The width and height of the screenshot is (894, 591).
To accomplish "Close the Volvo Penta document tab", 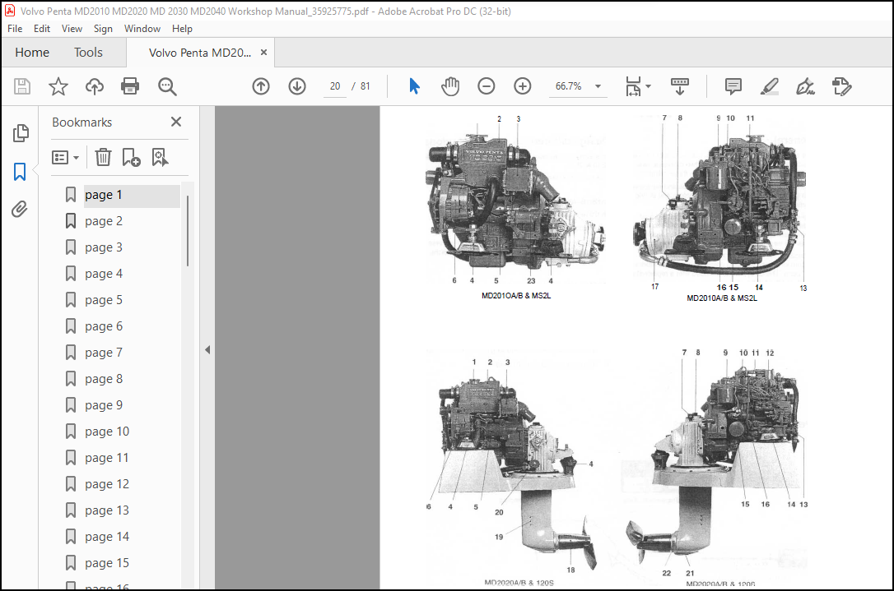I will coord(263,53).
